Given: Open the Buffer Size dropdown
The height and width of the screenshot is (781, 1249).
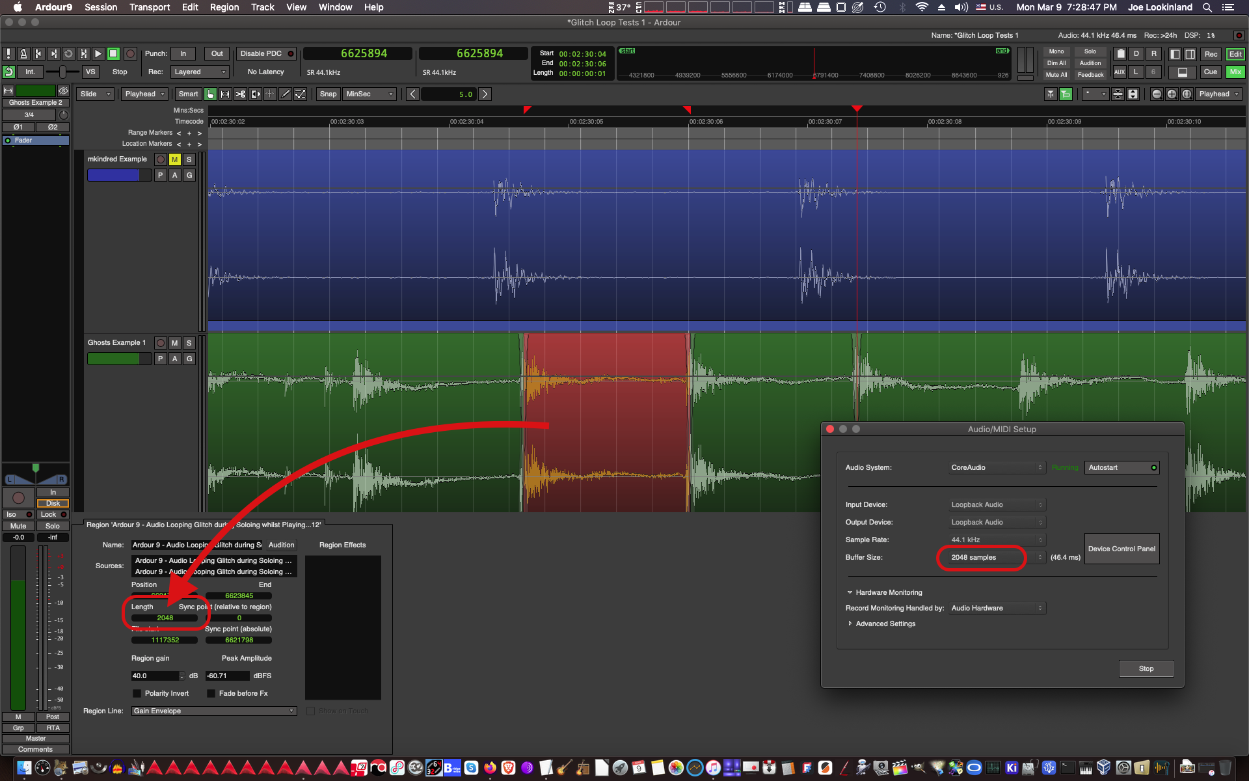Looking at the screenshot, I should click(x=996, y=558).
